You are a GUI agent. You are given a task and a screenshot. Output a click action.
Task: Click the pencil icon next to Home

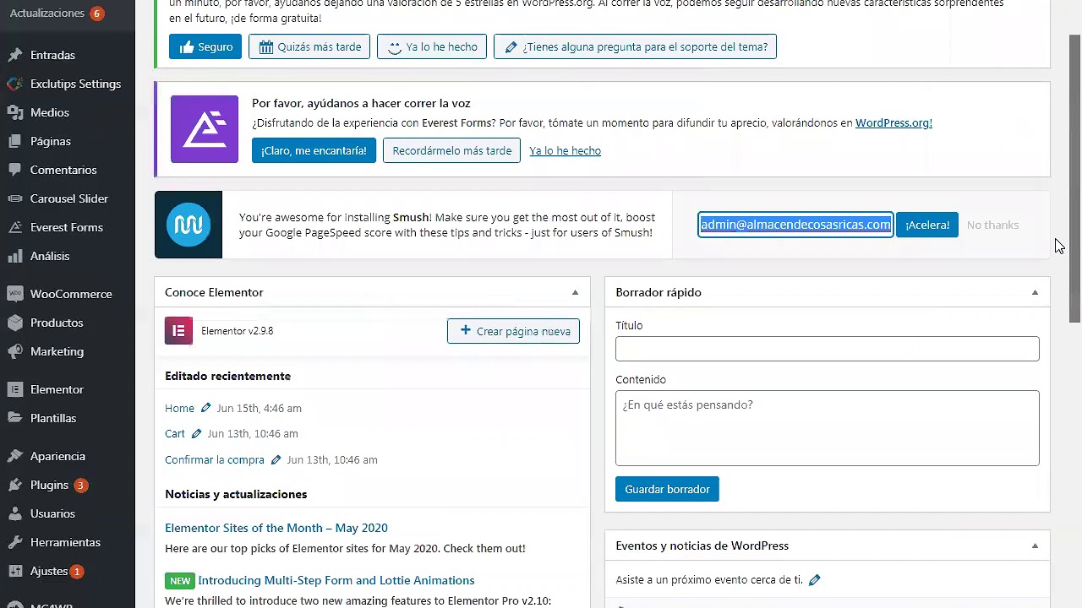pos(205,408)
